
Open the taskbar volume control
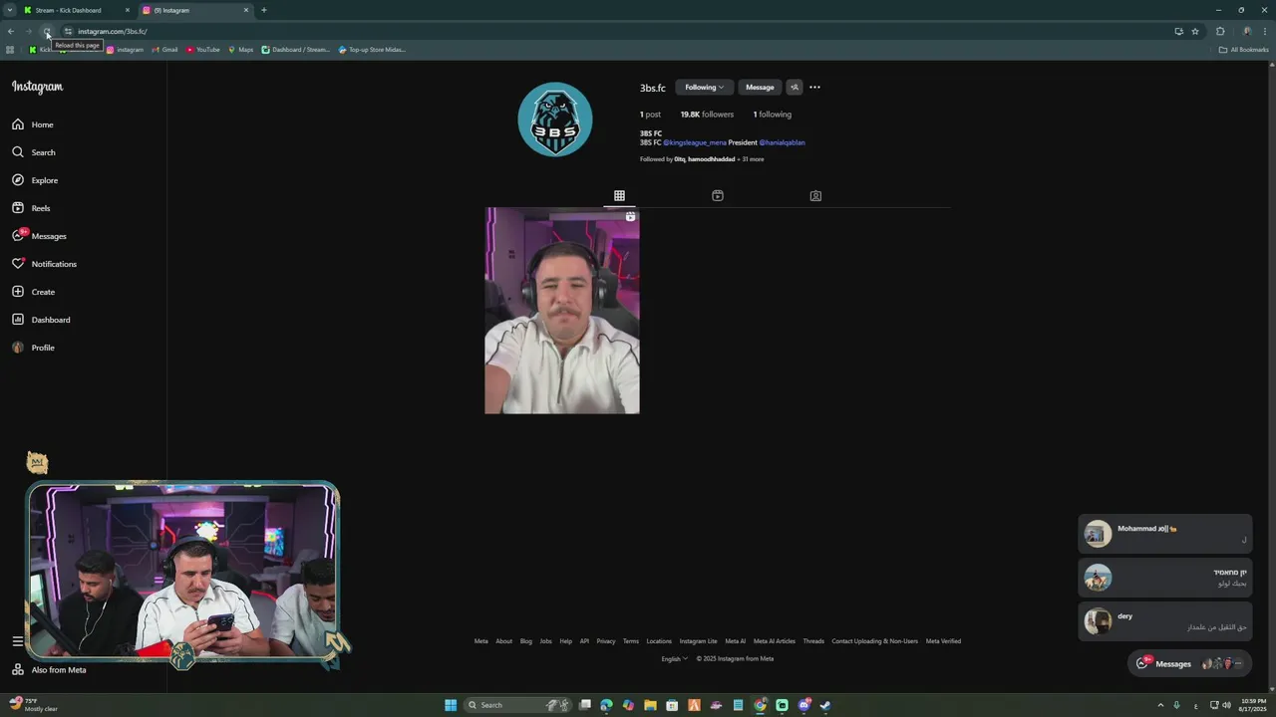click(x=1226, y=705)
